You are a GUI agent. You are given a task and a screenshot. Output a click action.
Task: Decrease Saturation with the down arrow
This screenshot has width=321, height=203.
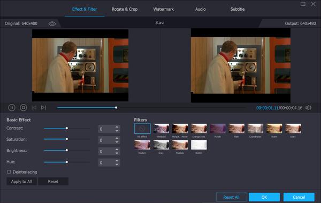[x=117, y=142]
